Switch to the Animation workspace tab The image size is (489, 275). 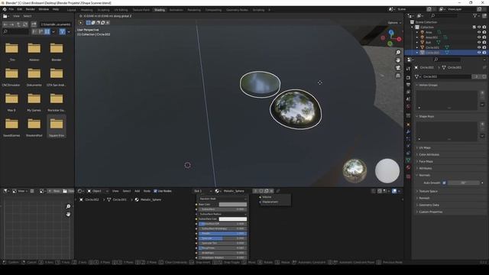(176, 10)
